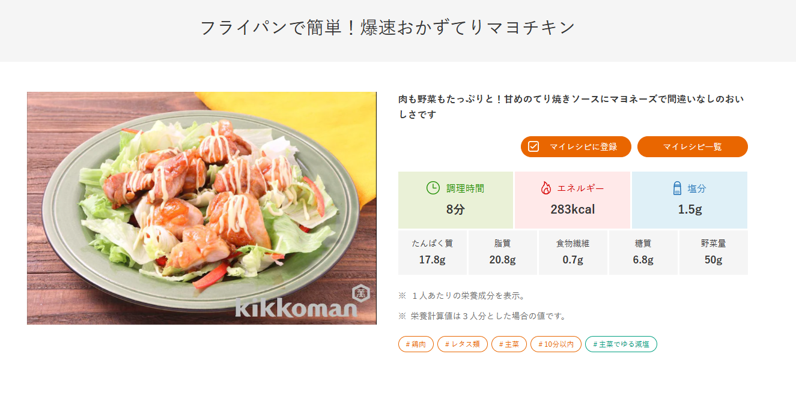The image size is (796, 393).
Task: Click the clock icon beside 調理時間
Action: (x=433, y=188)
